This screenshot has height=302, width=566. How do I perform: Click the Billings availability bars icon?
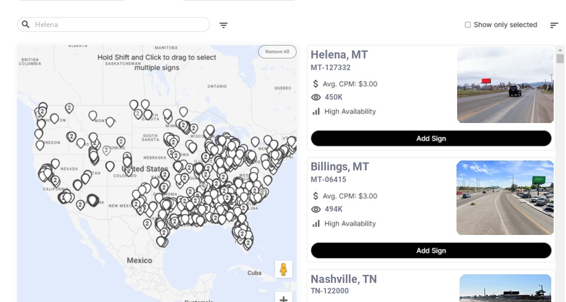pos(316,223)
